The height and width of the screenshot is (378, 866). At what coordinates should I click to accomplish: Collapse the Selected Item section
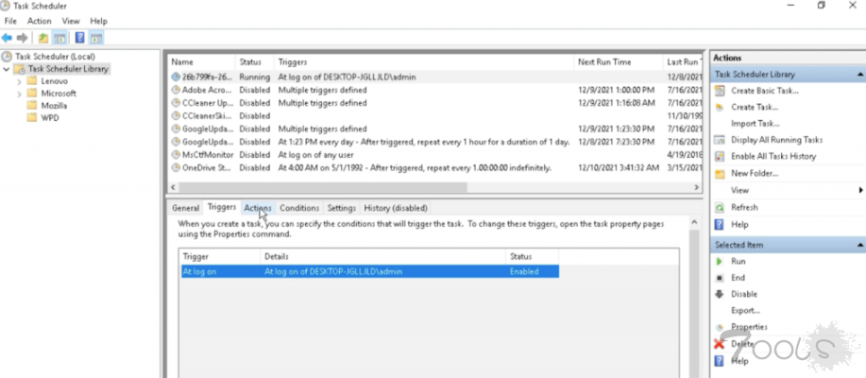[859, 245]
